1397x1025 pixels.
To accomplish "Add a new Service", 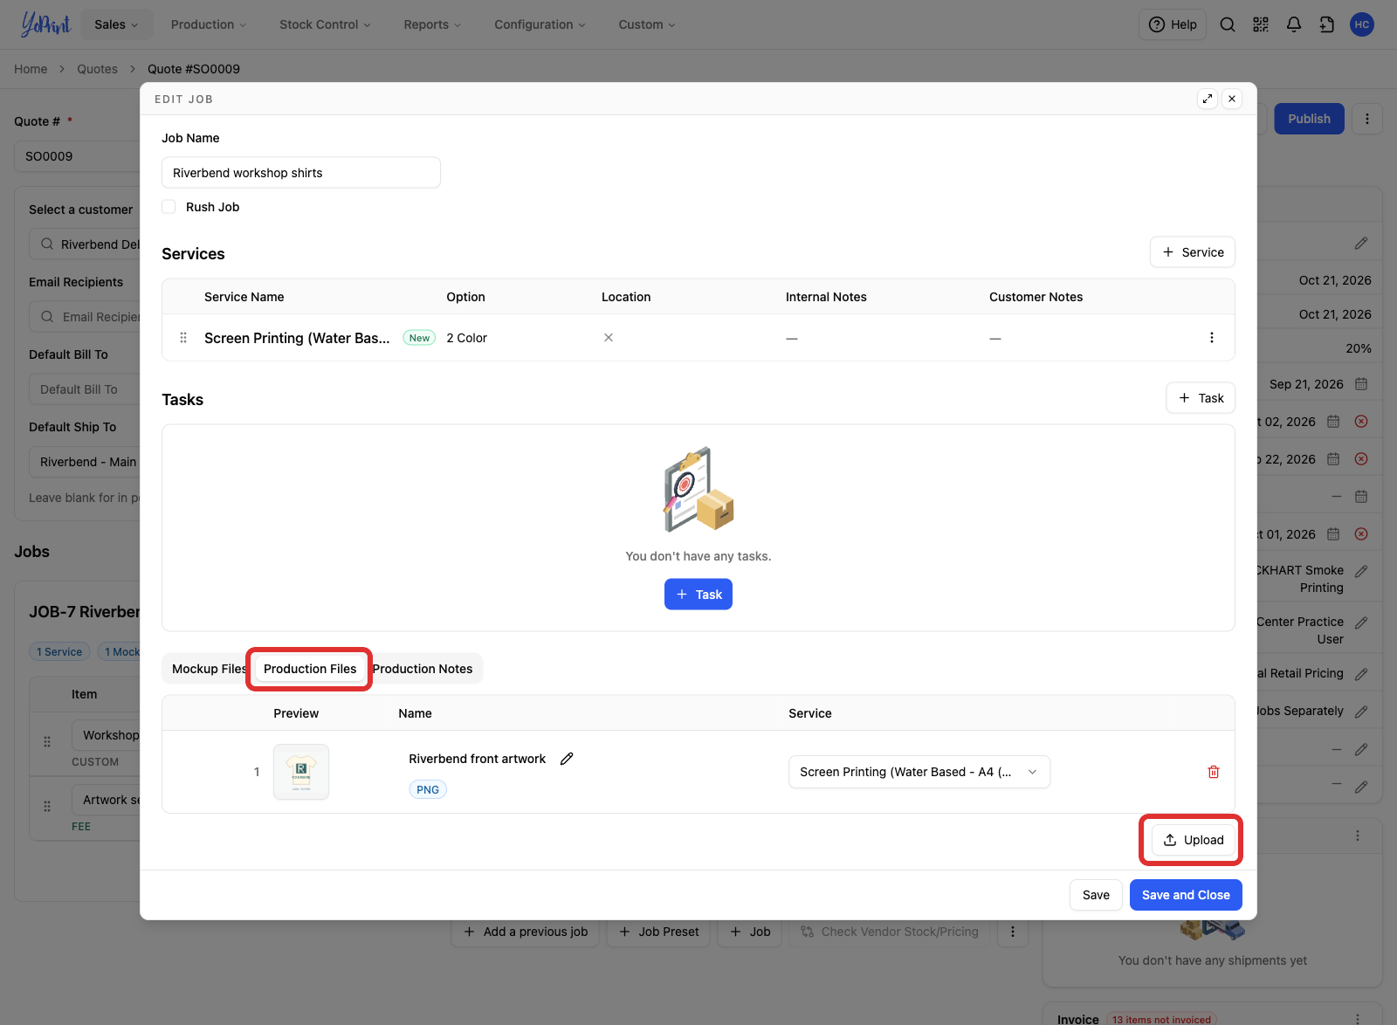I will click(1193, 252).
